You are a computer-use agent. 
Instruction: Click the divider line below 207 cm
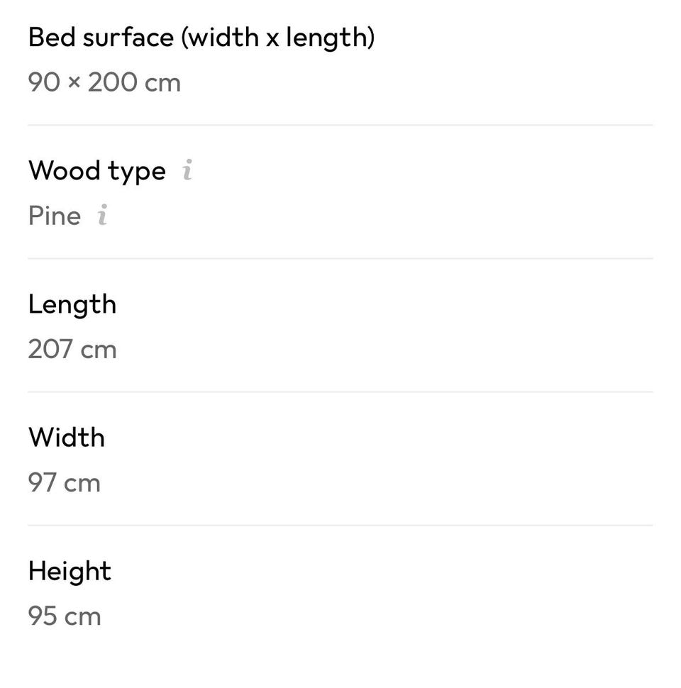[x=340, y=392]
